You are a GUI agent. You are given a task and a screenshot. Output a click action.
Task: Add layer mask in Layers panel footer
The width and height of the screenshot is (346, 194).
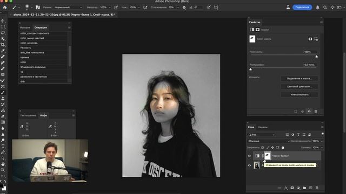point(292,188)
